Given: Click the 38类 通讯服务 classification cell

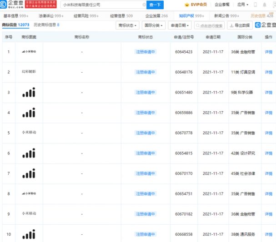Looking at the screenshot, I should point(243,234).
